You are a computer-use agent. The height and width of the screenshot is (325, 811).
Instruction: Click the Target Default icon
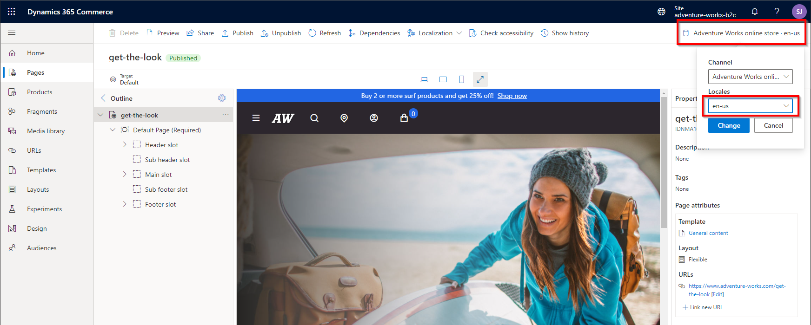point(113,79)
